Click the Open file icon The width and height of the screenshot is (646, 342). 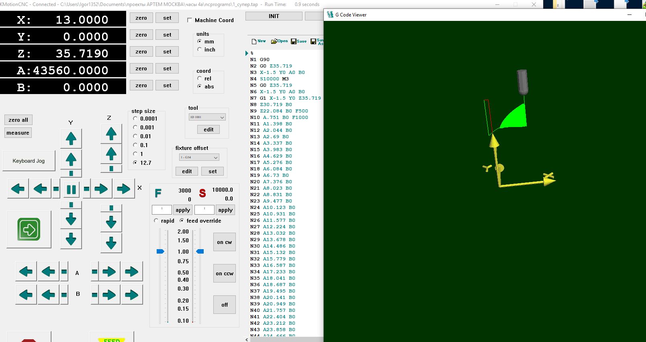tap(274, 41)
